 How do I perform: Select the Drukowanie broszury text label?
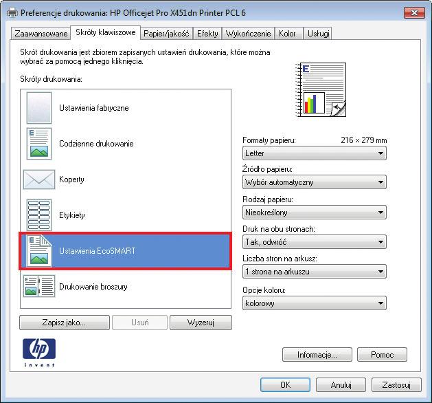pyautogui.click(x=93, y=287)
